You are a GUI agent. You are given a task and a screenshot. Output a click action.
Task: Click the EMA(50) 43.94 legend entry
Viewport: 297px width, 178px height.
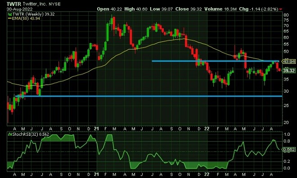[26, 18]
